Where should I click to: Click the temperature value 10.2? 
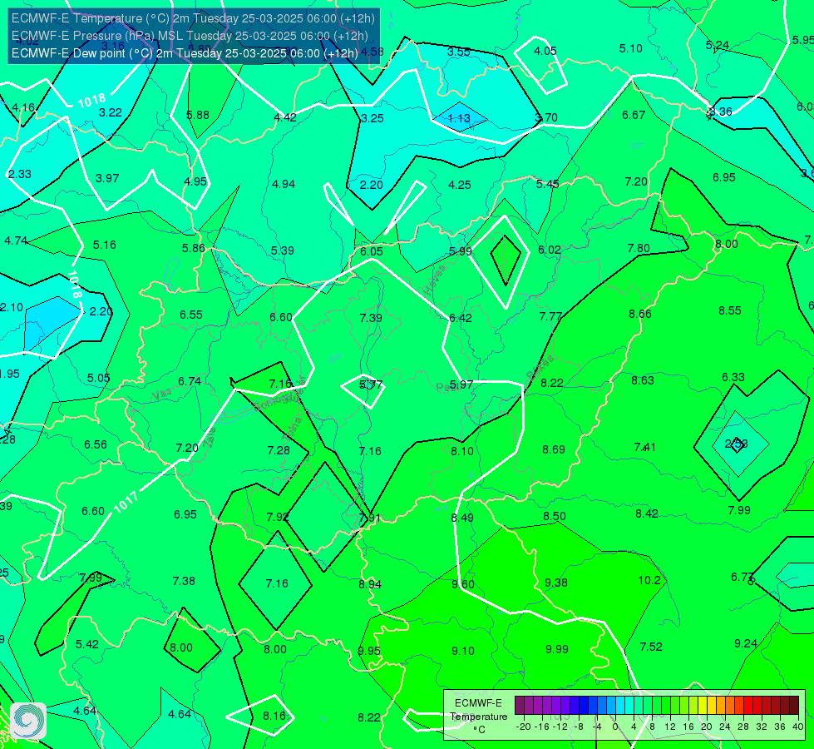pos(649,581)
